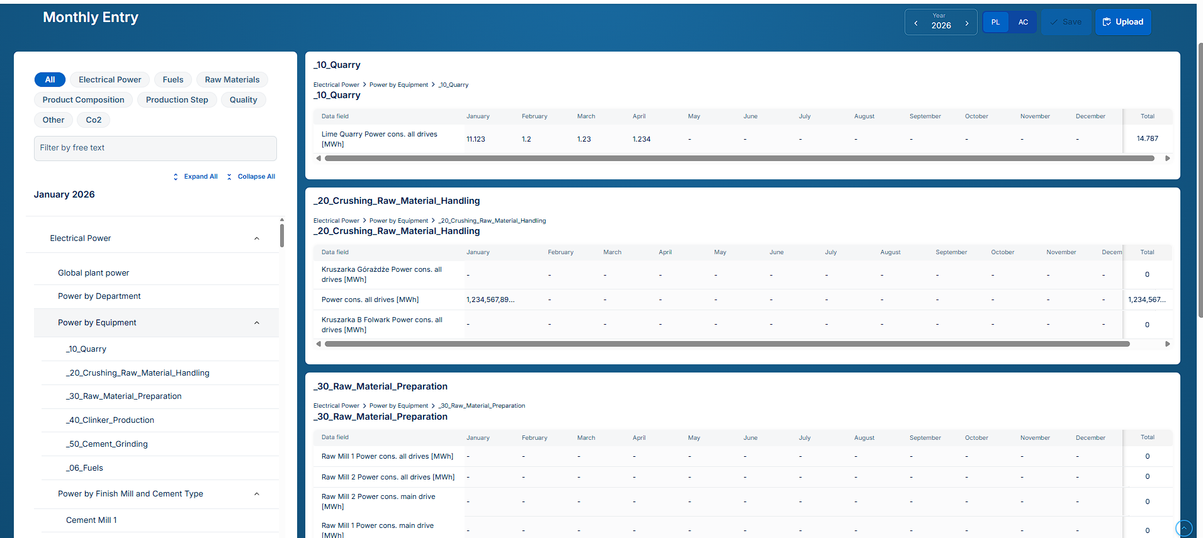Viewport: 1203px width, 538px height.
Task: Select the All filter chip
Action: 50,80
